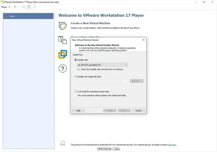Open the Player menu

point(6,7)
